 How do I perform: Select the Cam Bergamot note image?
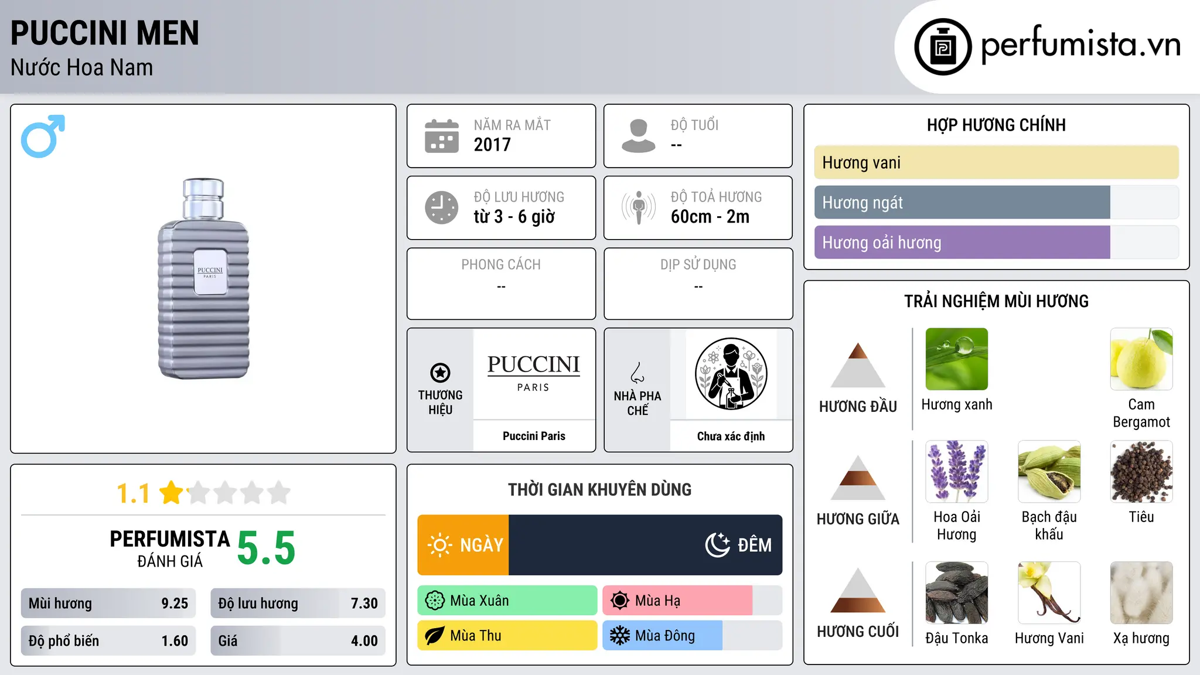click(1141, 359)
